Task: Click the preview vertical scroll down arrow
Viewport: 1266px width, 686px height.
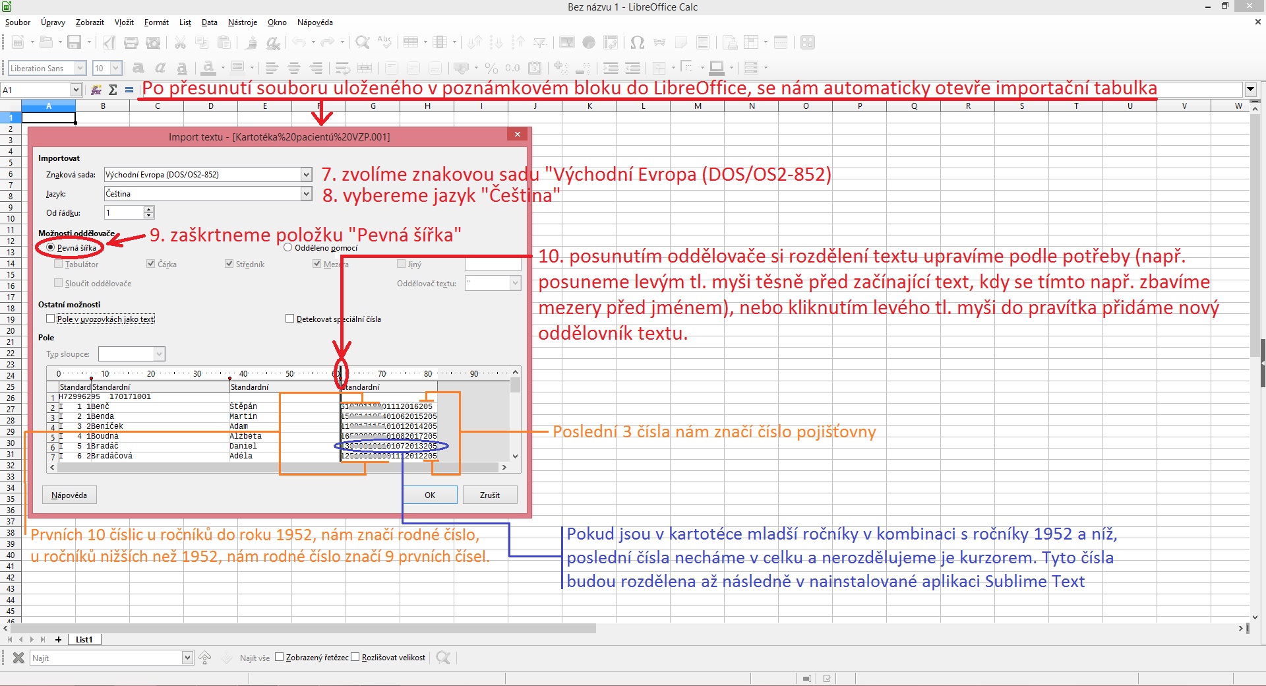Action: coord(516,456)
